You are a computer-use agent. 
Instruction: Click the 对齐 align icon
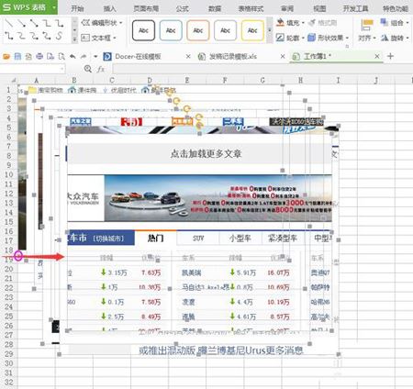click(367, 30)
